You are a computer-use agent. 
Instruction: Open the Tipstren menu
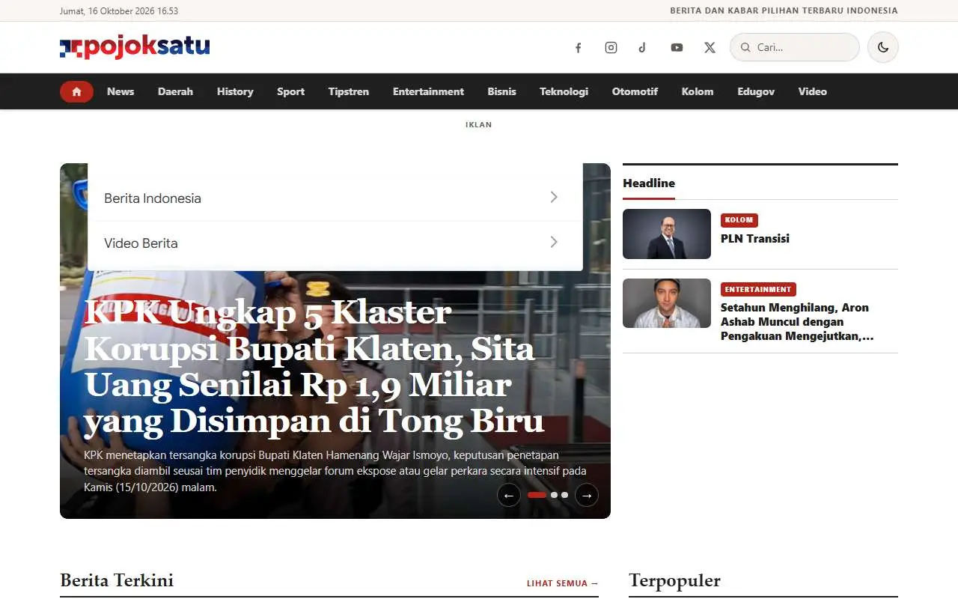pyautogui.click(x=349, y=91)
